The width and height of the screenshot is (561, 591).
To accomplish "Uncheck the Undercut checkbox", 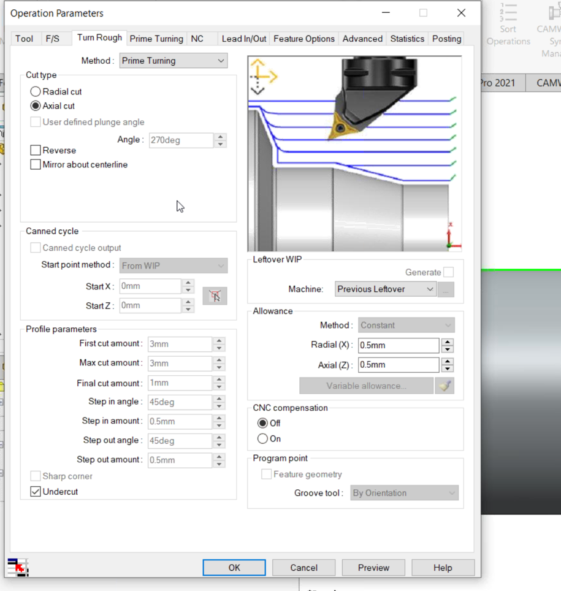I will [36, 492].
